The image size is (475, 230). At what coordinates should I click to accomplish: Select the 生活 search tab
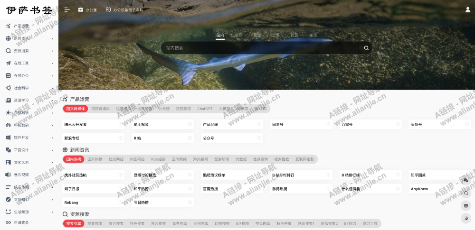tap(313, 35)
